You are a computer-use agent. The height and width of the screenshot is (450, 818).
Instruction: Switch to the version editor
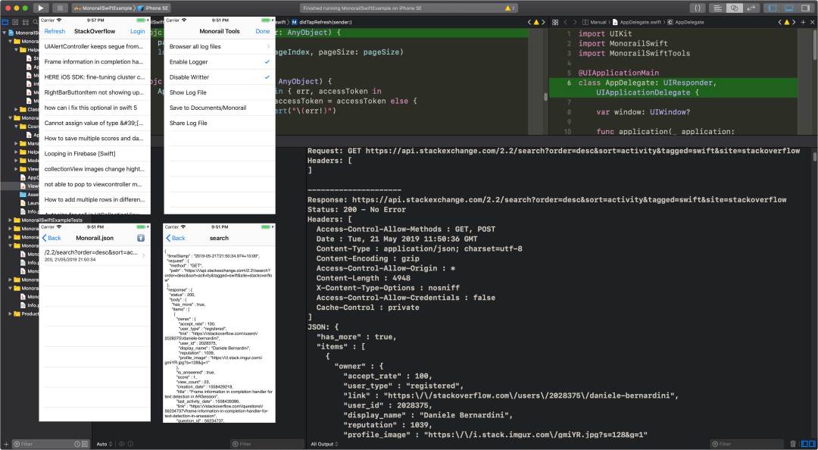[x=751, y=8]
